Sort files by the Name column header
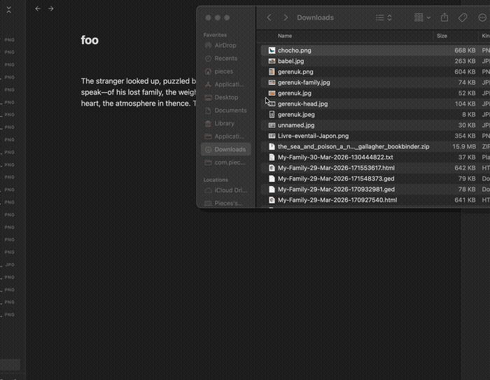490x380 pixels. 285,36
